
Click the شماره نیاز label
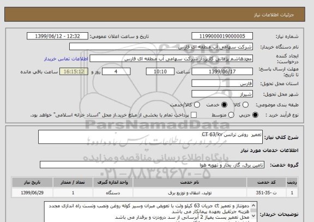(287, 37)
